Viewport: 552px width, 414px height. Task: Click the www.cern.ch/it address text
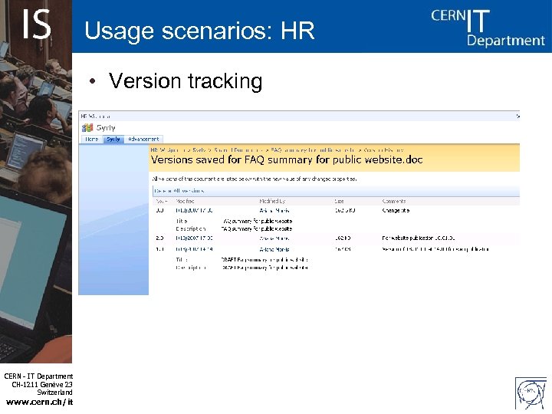coord(39,402)
